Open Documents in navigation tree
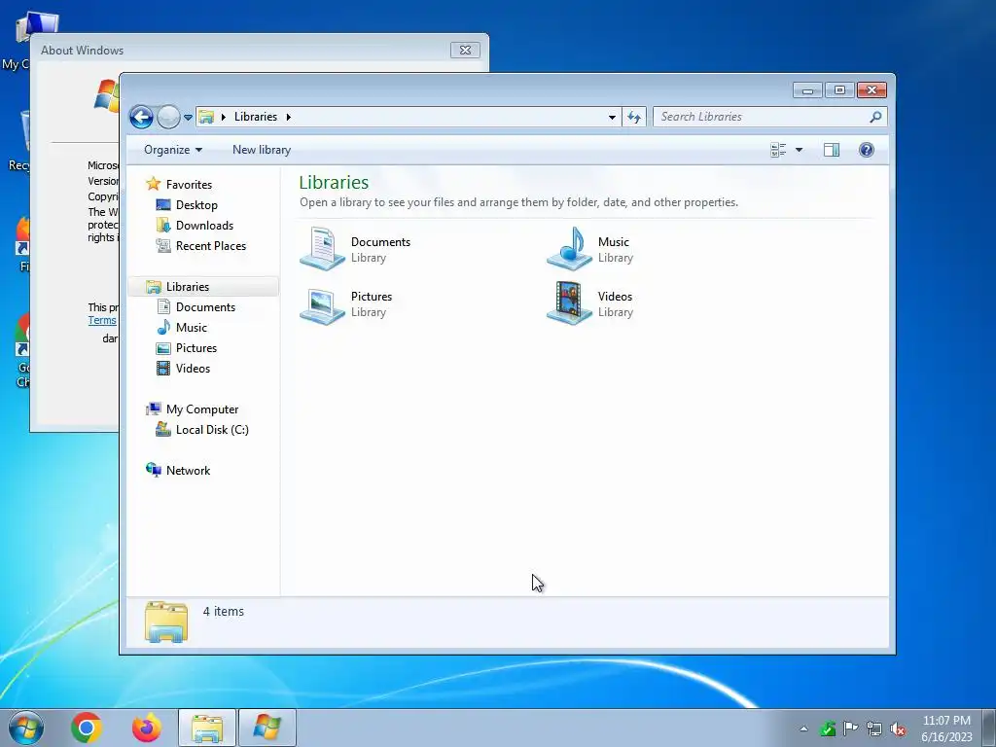 pyautogui.click(x=205, y=306)
